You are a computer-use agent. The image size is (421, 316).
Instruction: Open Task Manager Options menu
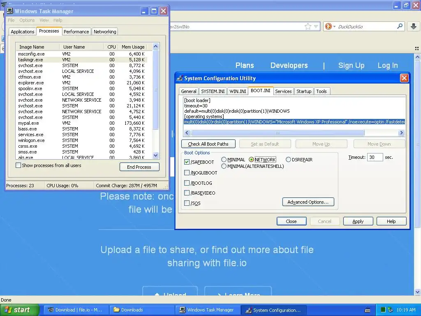tap(27, 20)
